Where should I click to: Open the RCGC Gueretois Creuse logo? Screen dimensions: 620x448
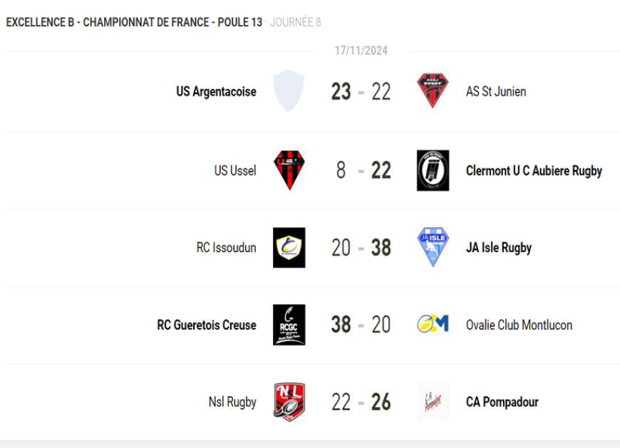[289, 325]
